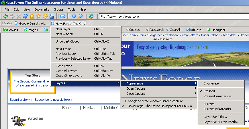This screenshot has width=249, height=129.
Task: Open the Edit menu
Action: (16, 9)
